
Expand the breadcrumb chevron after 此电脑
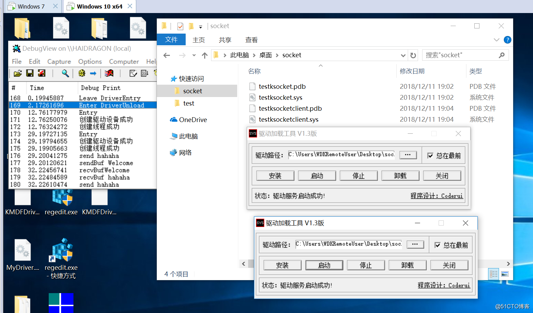[254, 55]
